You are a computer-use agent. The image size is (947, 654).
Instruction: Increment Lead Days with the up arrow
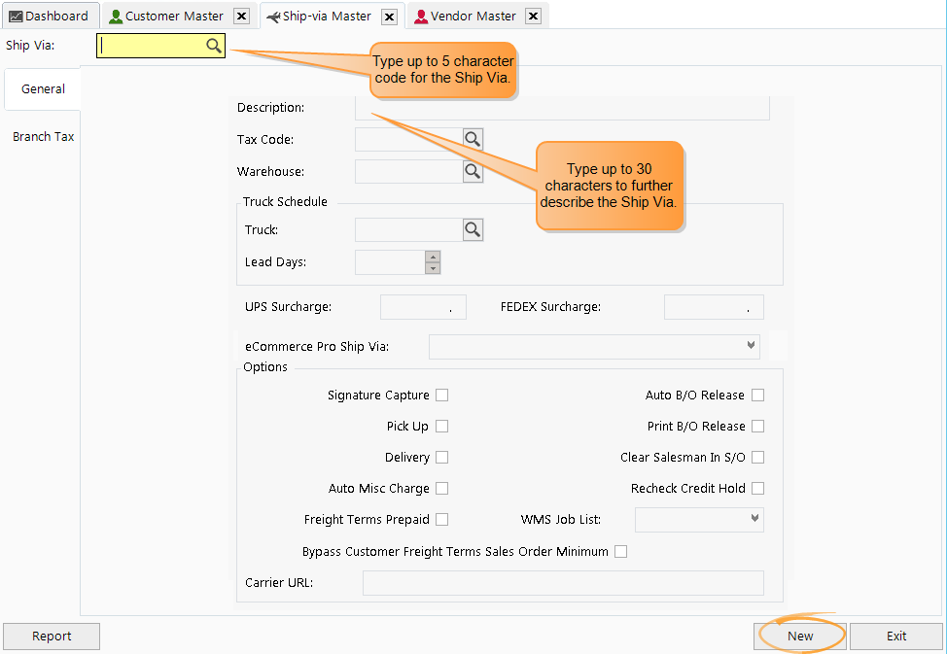[x=431, y=257]
